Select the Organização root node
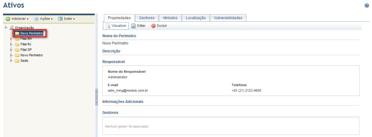This screenshot has width=372, height=137. coord(24,28)
